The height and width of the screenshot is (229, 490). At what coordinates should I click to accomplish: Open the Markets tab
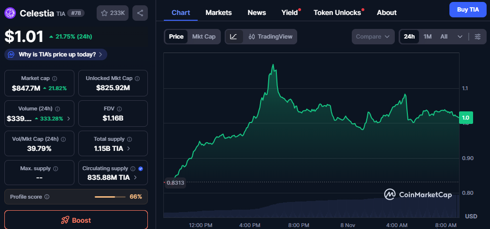pyautogui.click(x=219, y=13)
